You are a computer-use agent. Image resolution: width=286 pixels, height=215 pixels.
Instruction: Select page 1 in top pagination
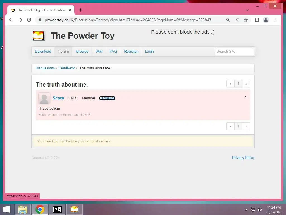pyautogui.click(x=238, y=83)
